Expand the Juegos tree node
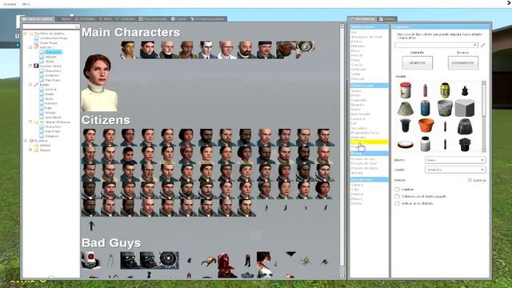The width and height of the screenshot is (512, 288). [30, 150]
